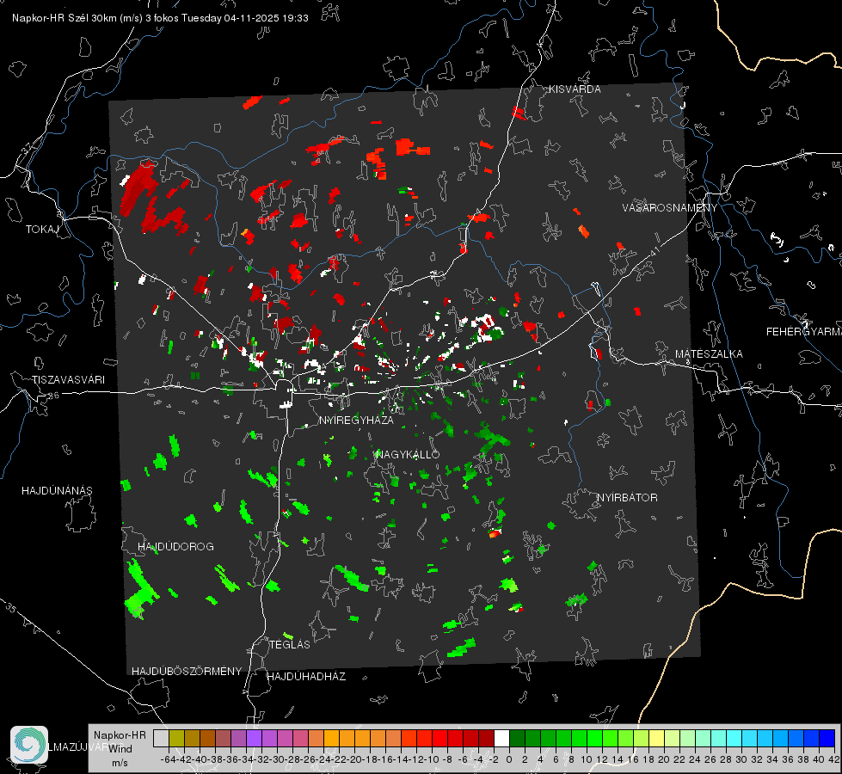Select the HAJDÚNÁNÁS town label
842x774 pixels.
[57, 490]
